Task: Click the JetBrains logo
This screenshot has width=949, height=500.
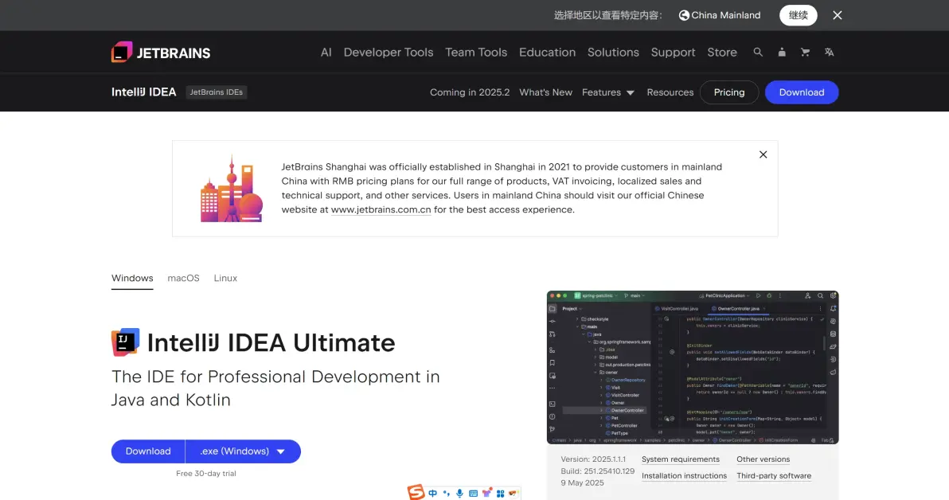Action: [x=160, y=52]
